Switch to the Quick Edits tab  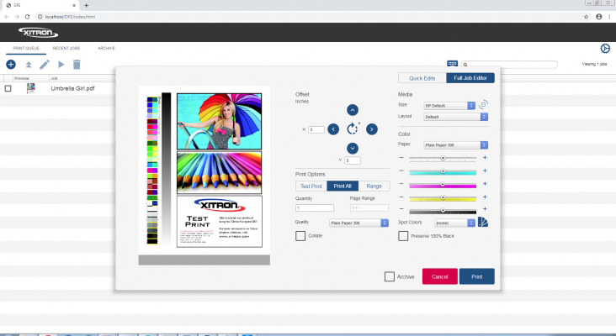[422, 78]
